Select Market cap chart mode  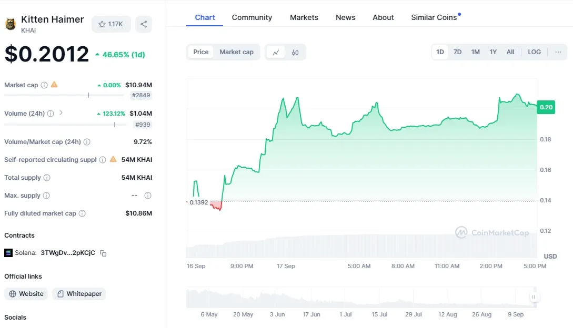click(236, 52)
